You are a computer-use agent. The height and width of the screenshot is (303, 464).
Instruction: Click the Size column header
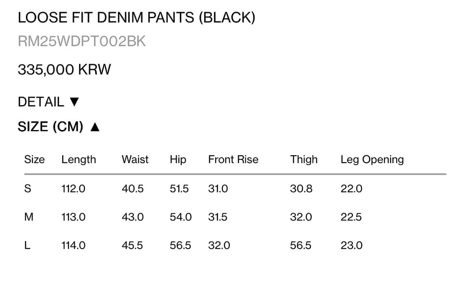tap(34, 159)
